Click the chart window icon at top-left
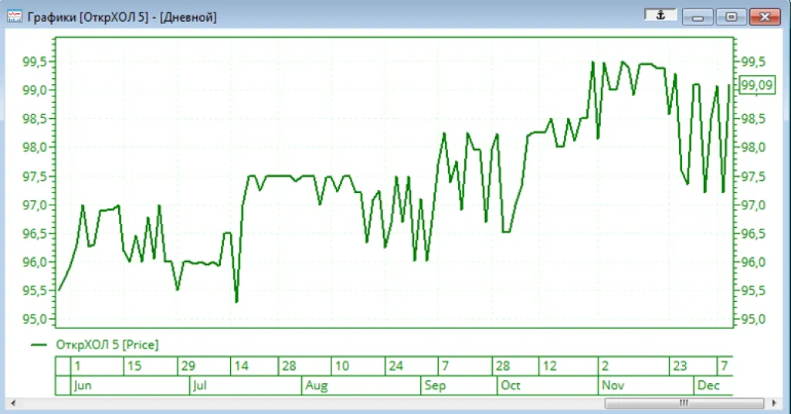The height and width of the screenshot is (414, 791). point(14,17)
